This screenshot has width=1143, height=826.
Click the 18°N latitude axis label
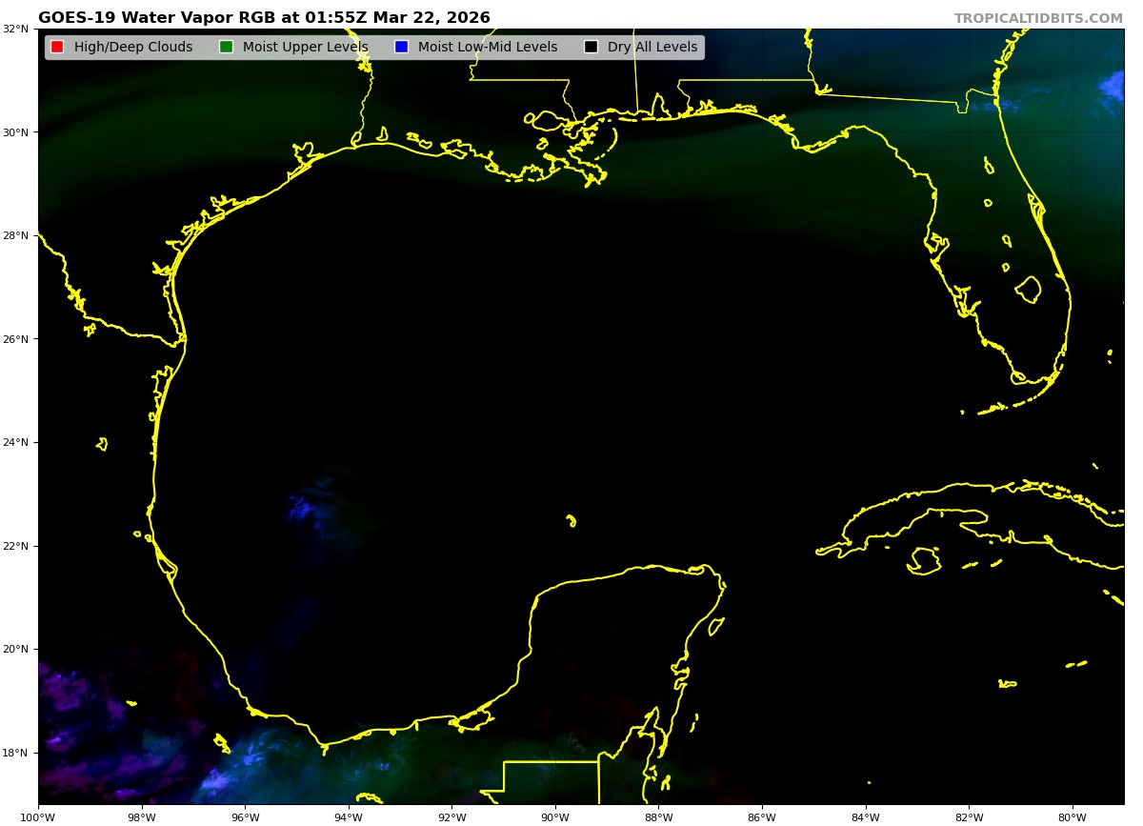point(15,753)
